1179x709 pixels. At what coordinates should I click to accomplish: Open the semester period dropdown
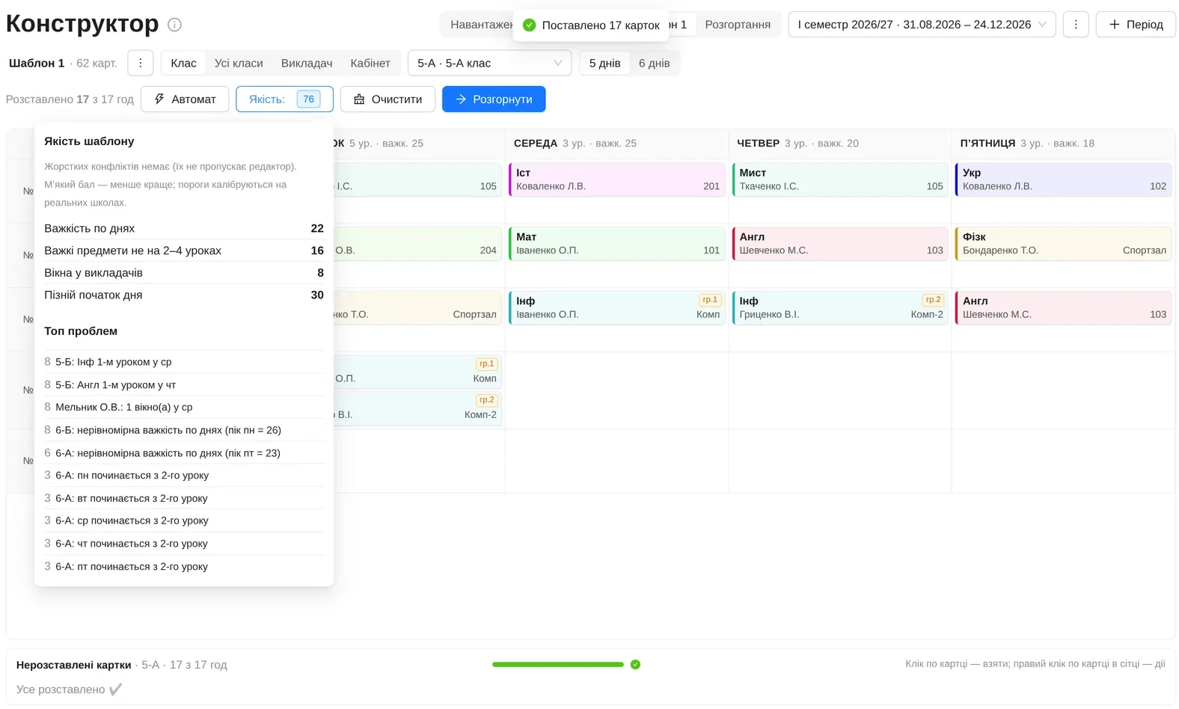[922, 25]
